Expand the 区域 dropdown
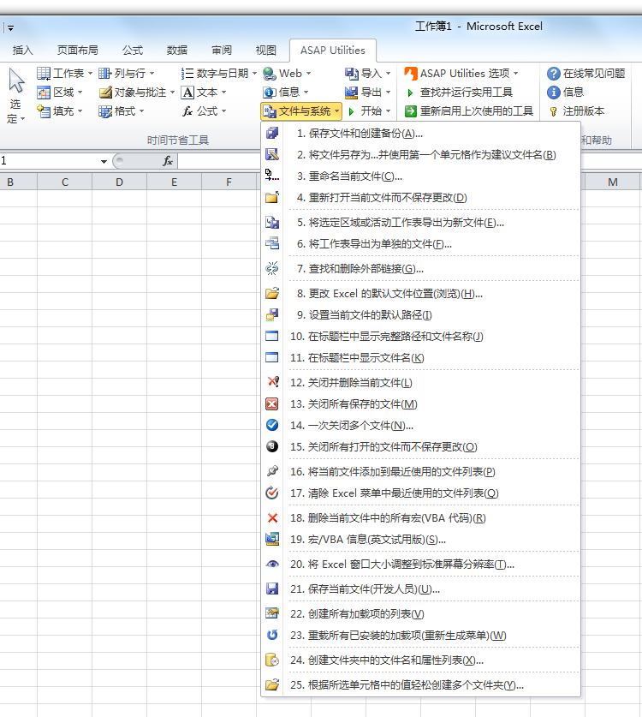Image resolution: width=642 pixels, height=717 pixels. 60,93
